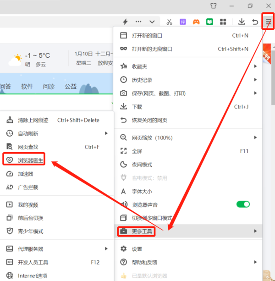Select 浏览器医生 from the tools submenu
Image resolution: width=275 pixels, height=281 pixels.
(31, 160)
